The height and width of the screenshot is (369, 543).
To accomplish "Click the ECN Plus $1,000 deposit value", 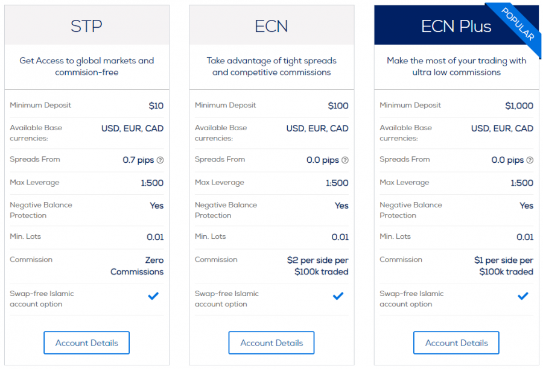I will [x=519, y=106].
